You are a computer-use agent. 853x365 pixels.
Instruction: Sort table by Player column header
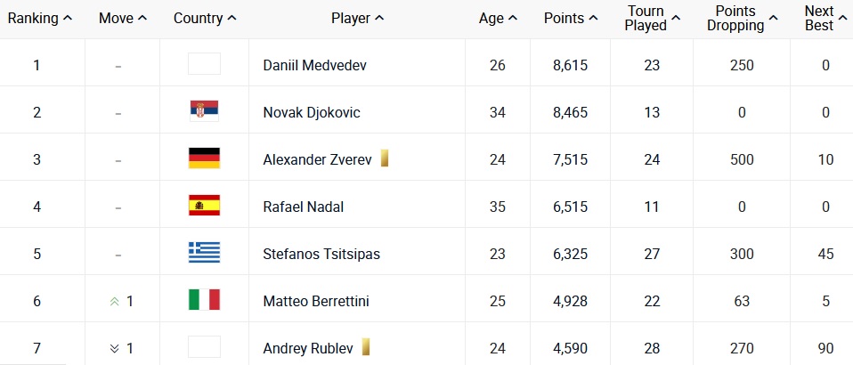[x=357, y=19]
